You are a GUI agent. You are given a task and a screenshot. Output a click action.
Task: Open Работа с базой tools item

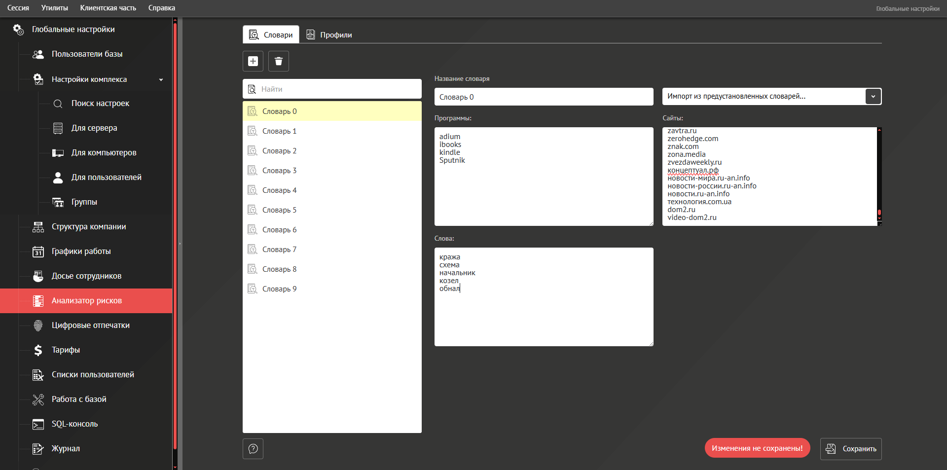pos(79,399)
